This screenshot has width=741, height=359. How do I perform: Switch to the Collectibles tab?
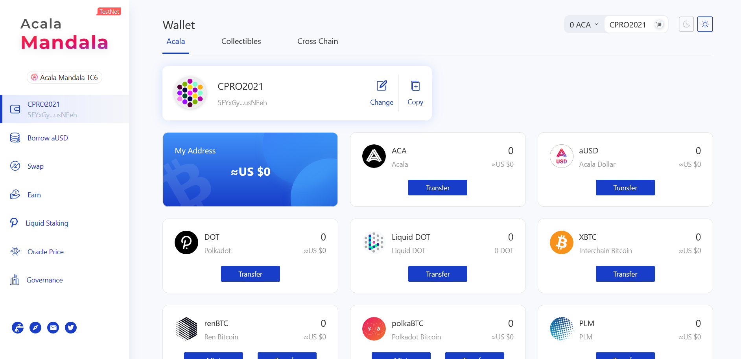[241, 41]
